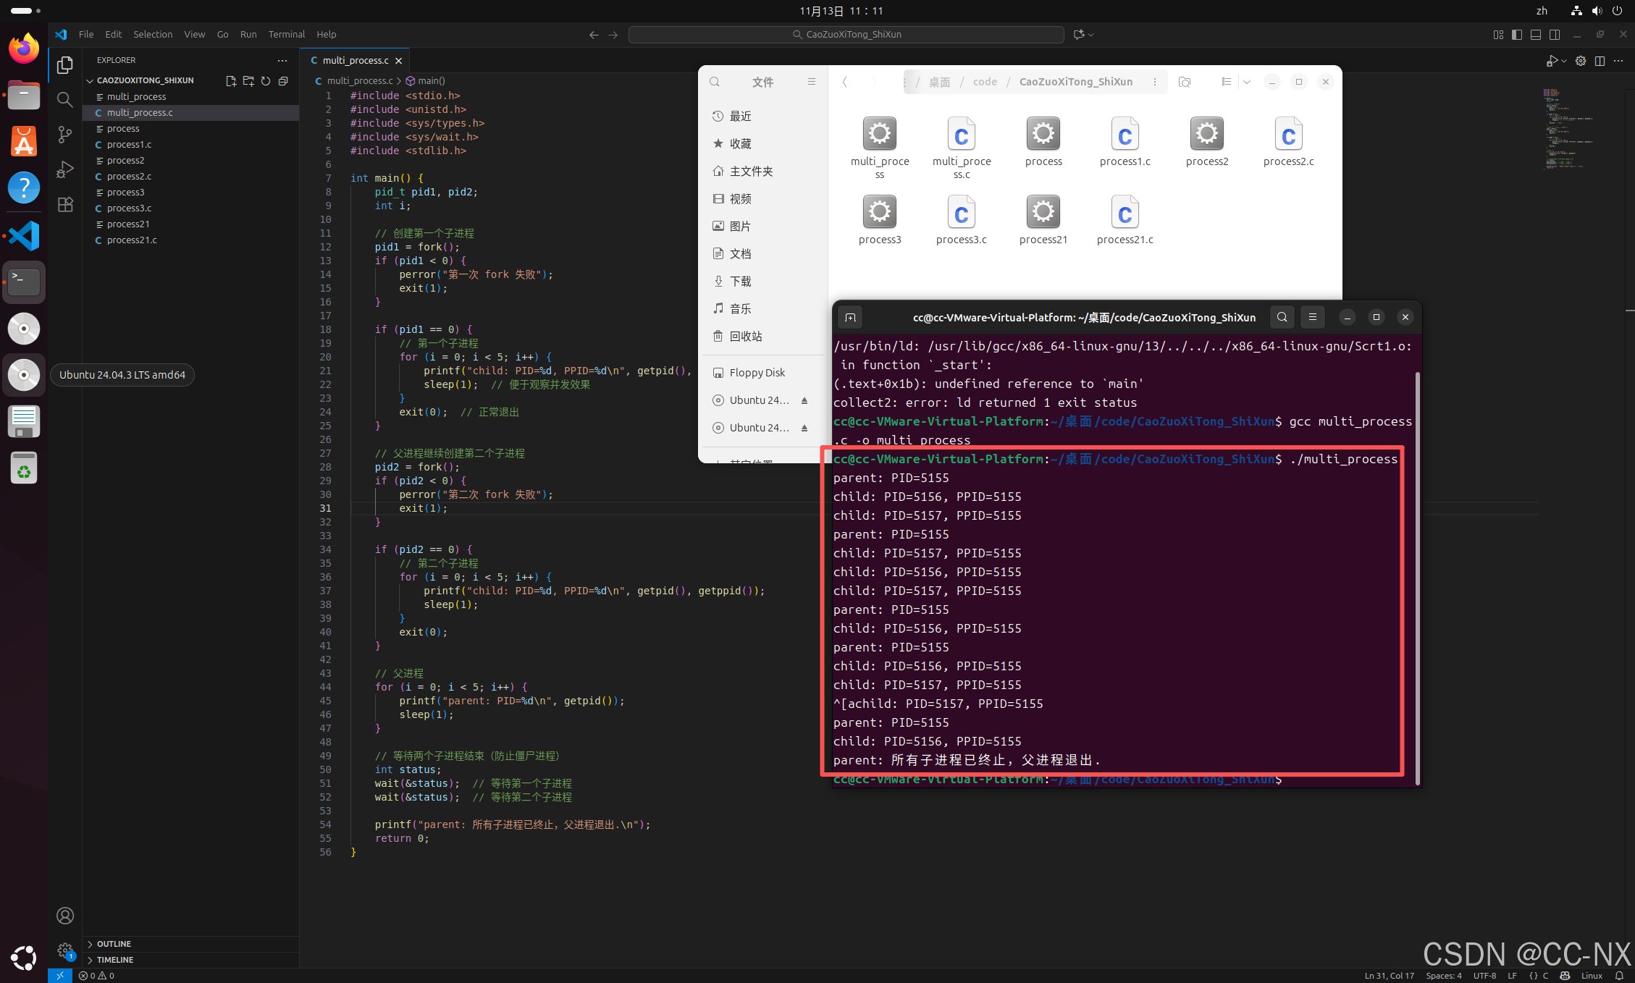
Task: Open the Search view in activity bar
Action: pos(65,100)
